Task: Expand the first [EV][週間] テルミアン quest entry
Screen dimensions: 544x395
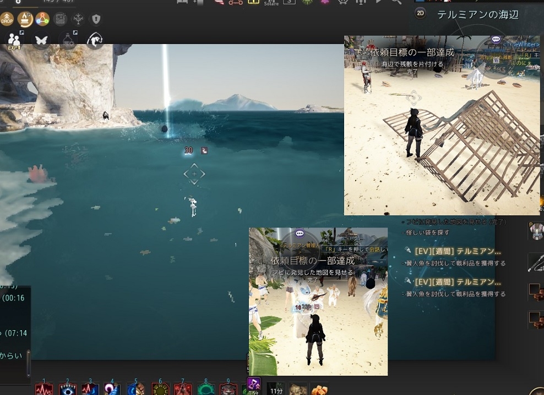Action: [x=458, y=251]
